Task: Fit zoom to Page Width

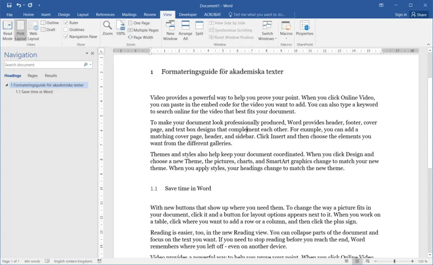Action: pos(140,37)
